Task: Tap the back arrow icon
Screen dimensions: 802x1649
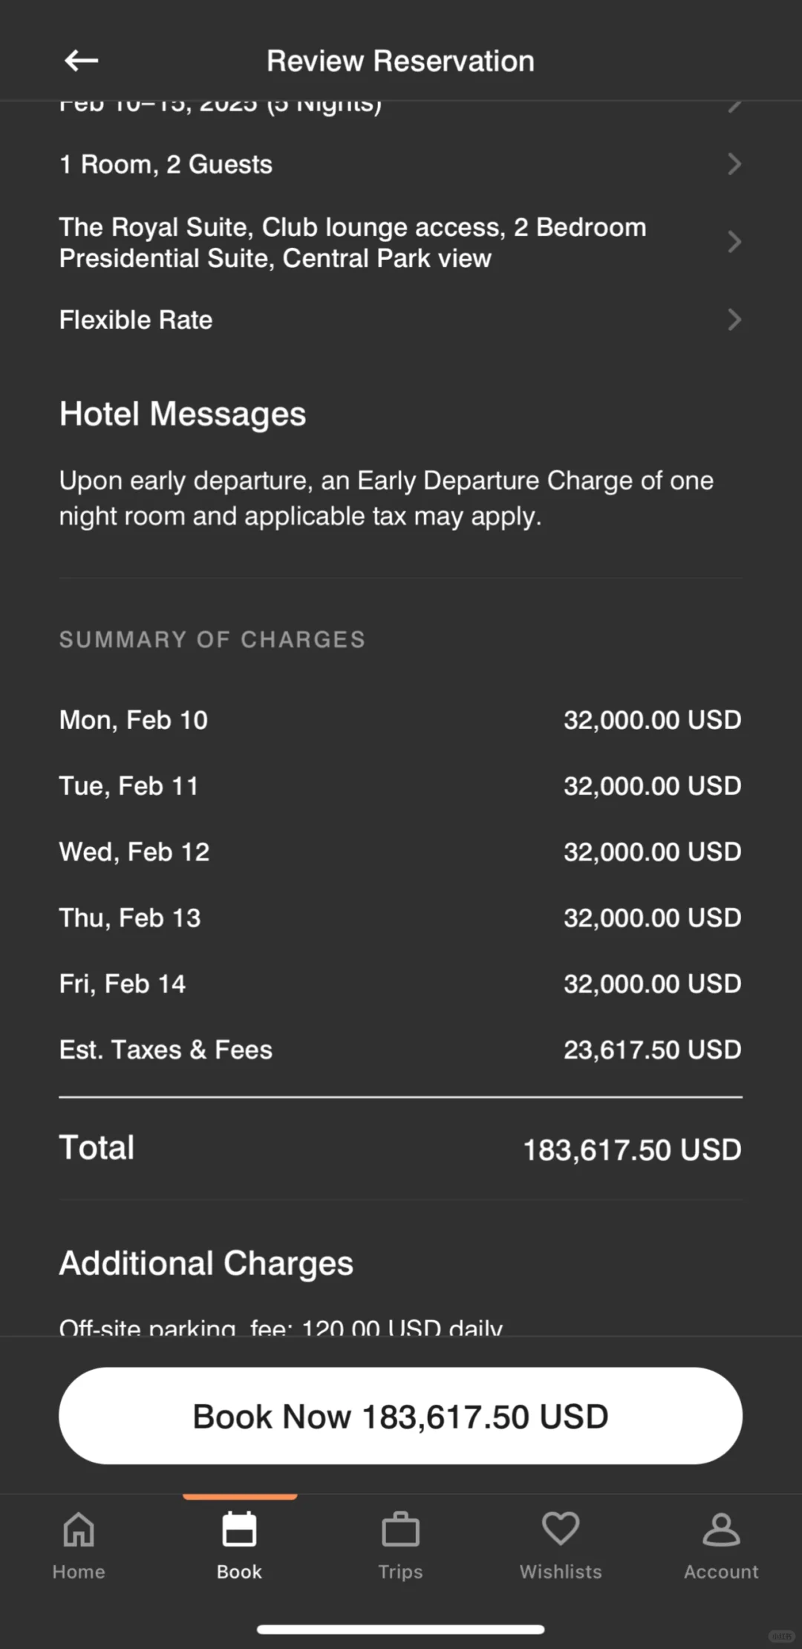Action: 81,61
